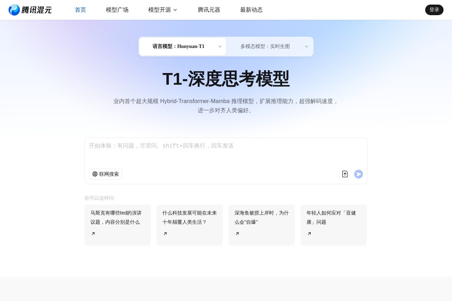Open the 腾讯元器 menu item
This screenshot has height=301, width=452.
[x=209, y=10]
